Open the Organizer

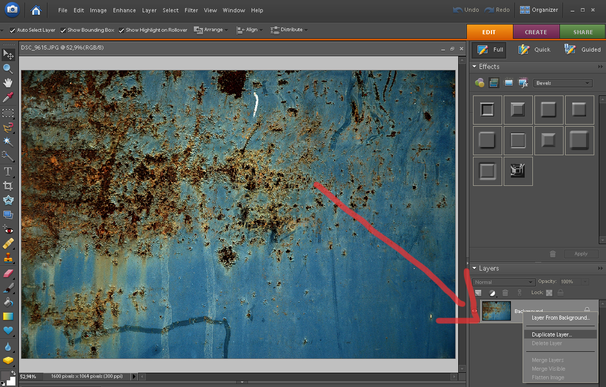(539, 10)
